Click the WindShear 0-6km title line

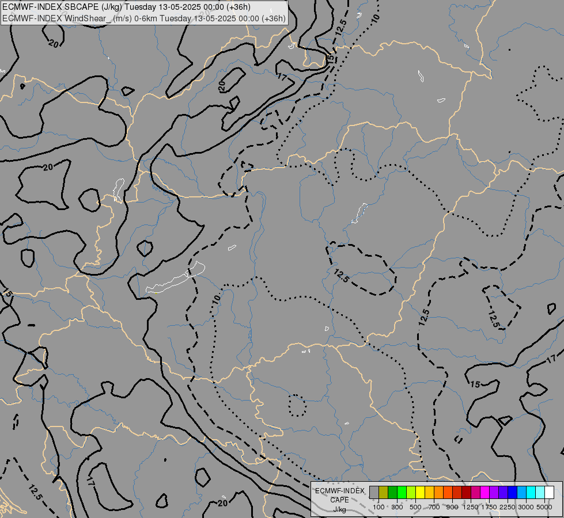click(x=144, y=18)
